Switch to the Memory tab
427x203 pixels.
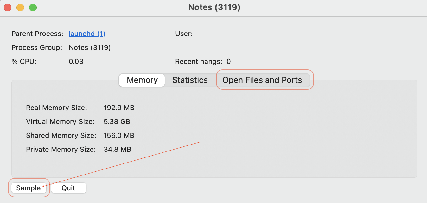[x=142, y=80]
